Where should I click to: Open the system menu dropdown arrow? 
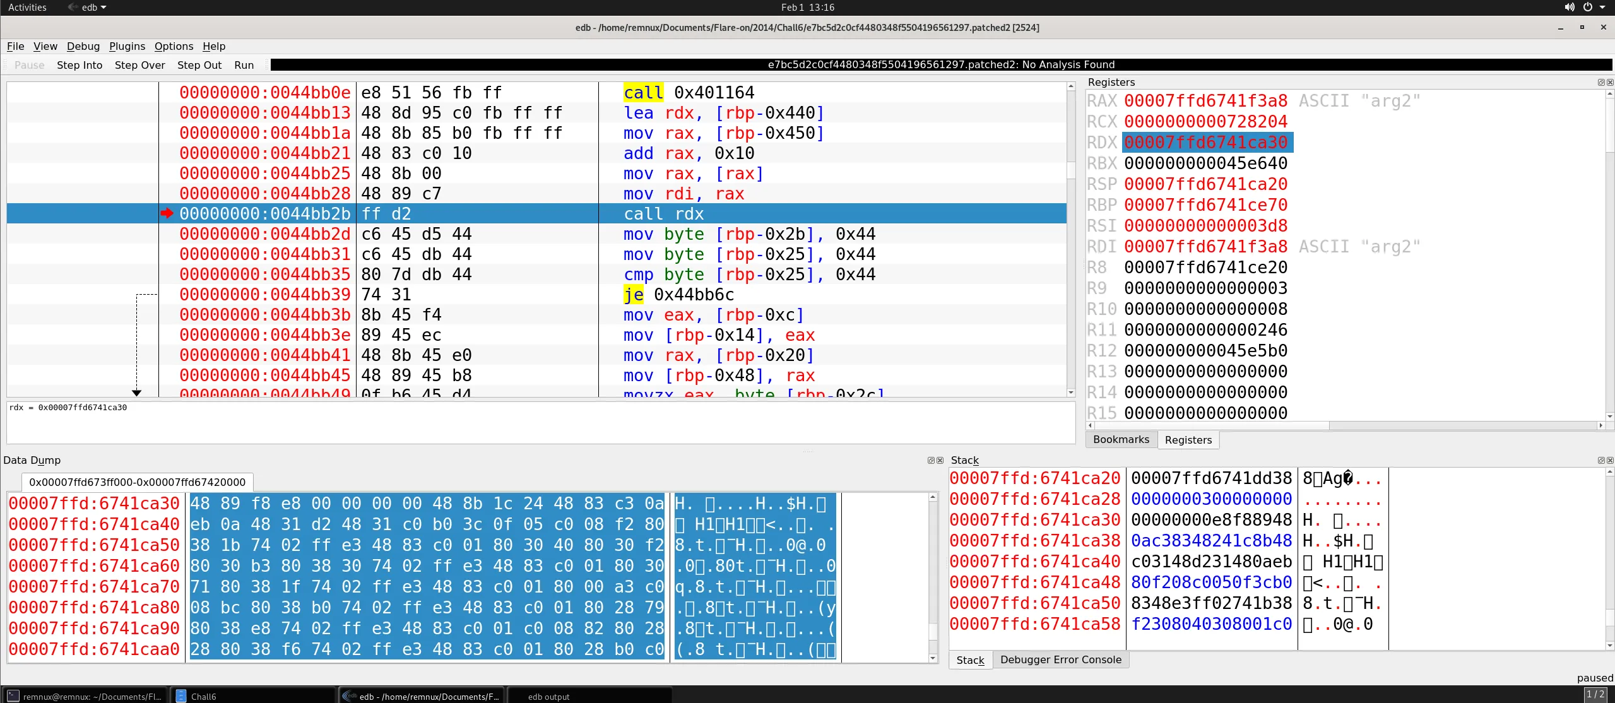[x=1602, y=8]
